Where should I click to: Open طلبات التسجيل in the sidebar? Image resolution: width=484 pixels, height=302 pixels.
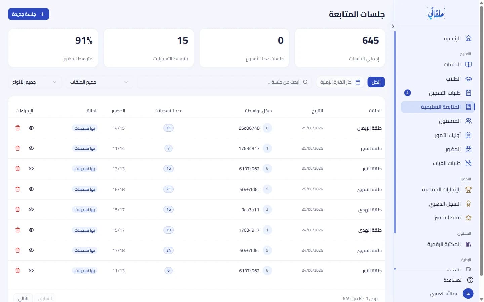tap(438, 93)
